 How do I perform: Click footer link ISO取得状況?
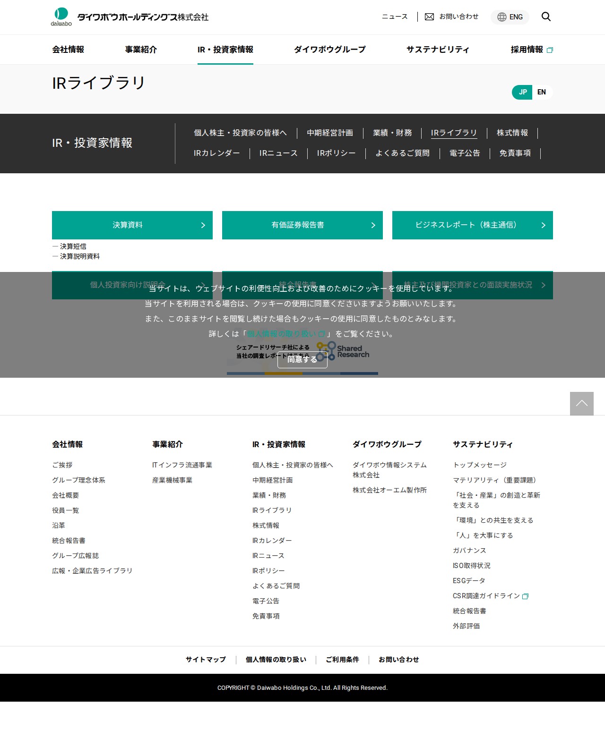472,566
